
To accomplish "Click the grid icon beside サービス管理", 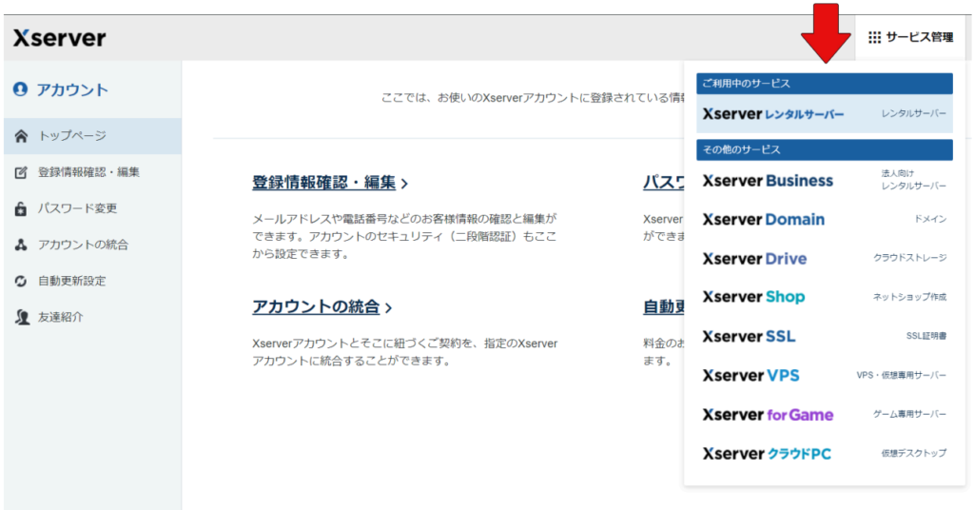I will tap(874, 38).
